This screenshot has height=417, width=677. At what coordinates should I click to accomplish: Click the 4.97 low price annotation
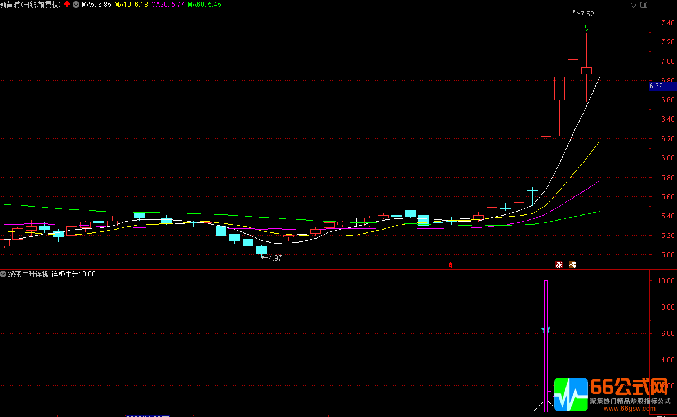tap(275, 258)
